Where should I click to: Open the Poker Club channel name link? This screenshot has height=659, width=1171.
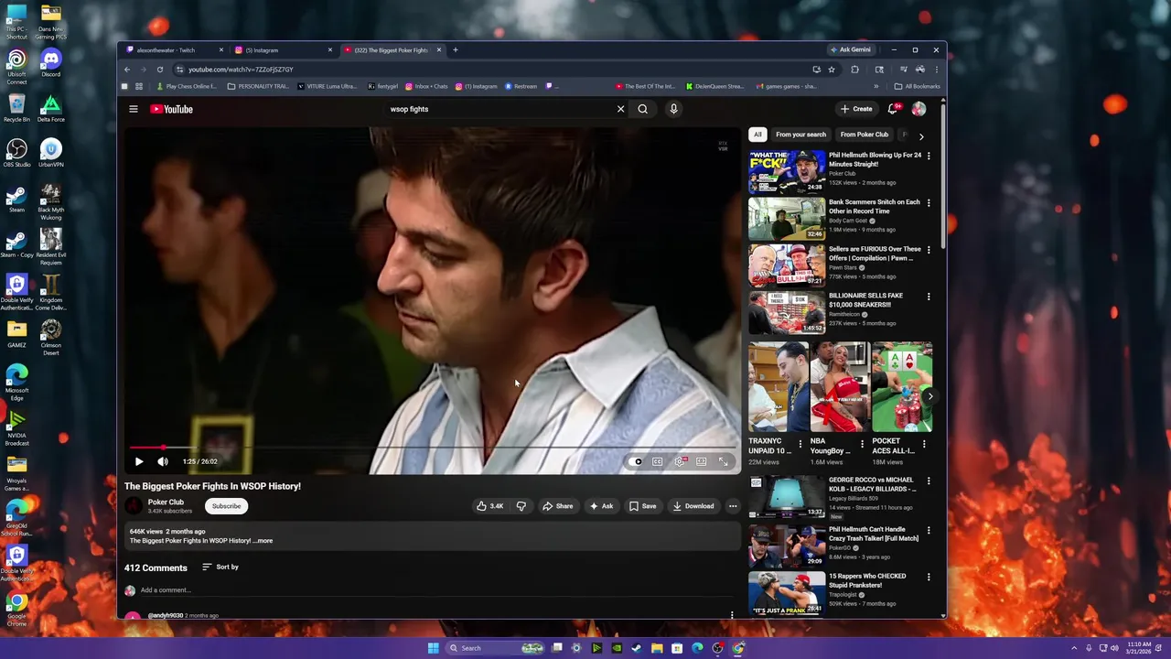click(x=166, y=502)
